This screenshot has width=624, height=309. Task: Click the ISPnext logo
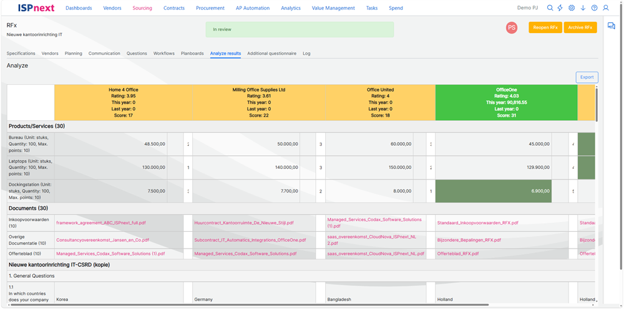[x=36, y=8]
